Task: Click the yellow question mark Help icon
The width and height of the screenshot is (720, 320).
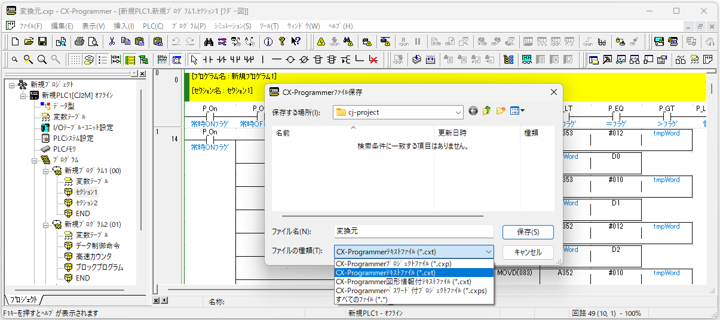Action: [281, 41]
